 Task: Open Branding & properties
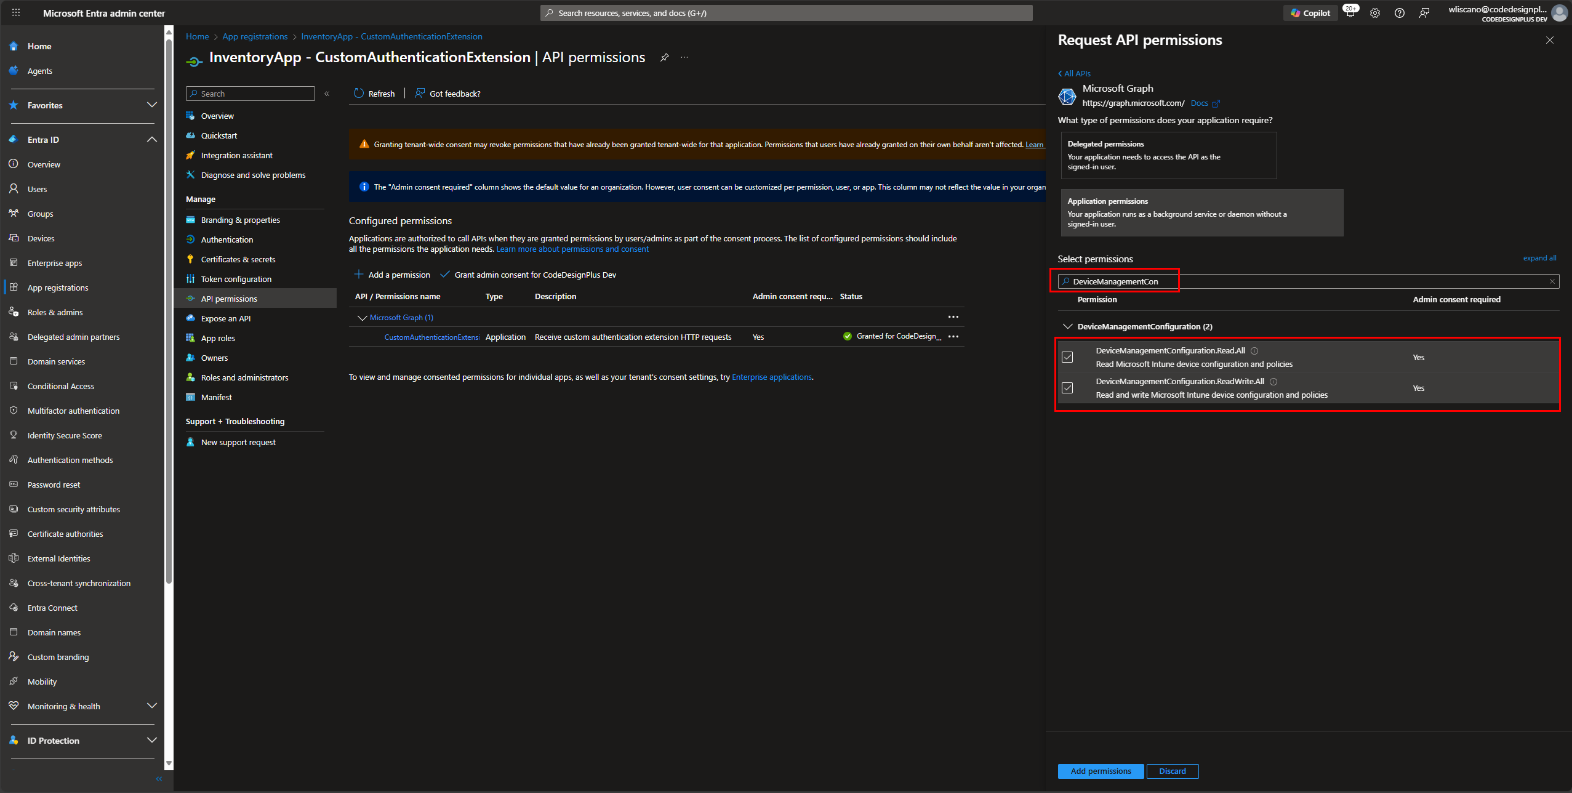[x=240, y=220]
